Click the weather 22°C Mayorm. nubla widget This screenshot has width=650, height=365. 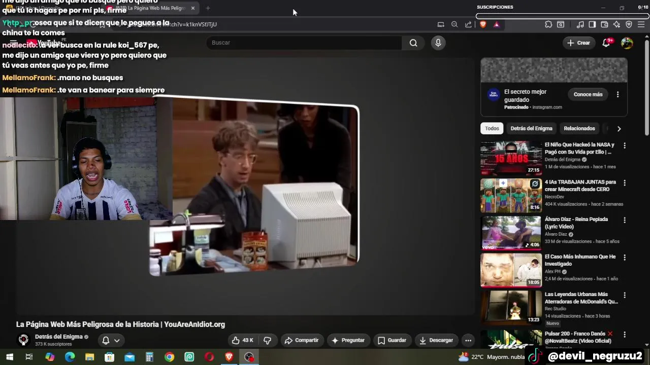(492, 357)
